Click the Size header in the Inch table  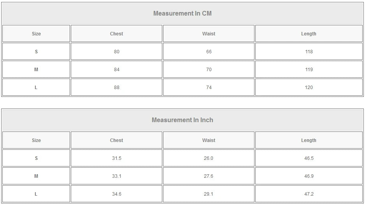click(36, 140)
